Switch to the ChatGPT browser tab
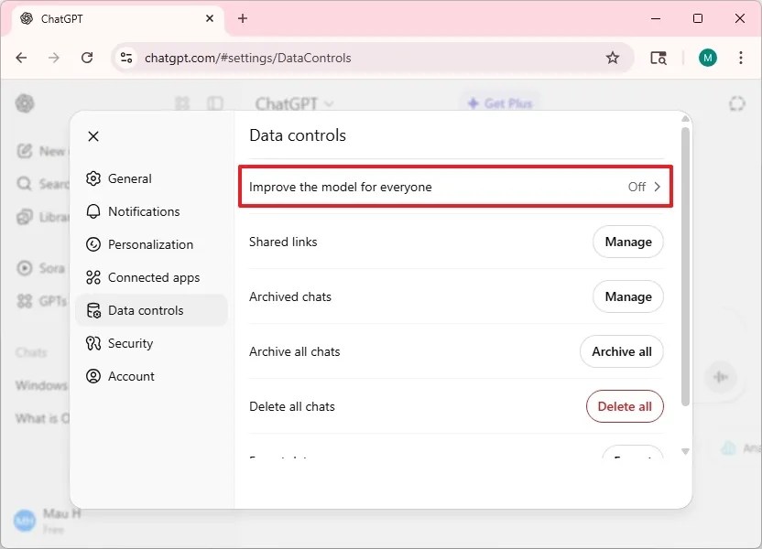Image resolution: width=762 pixels, height=549 pixels. point(110,18)
